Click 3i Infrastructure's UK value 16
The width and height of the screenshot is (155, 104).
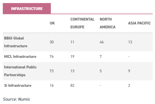[x=52, y=85]
